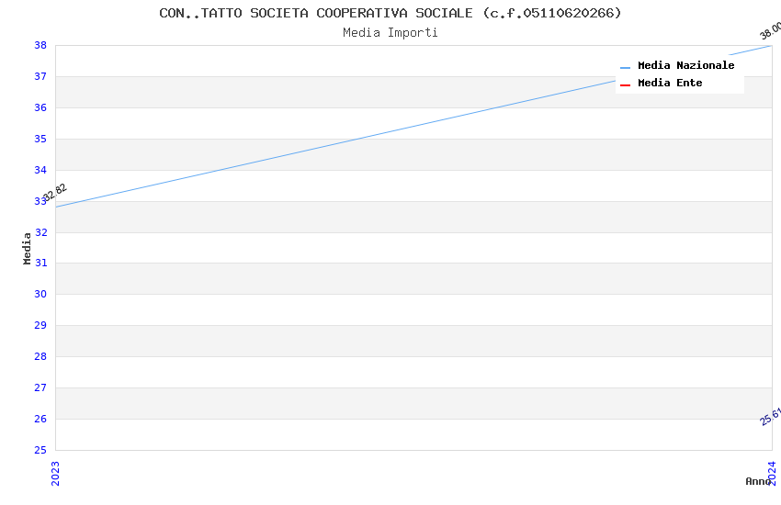This screenshot has width=781, height=505.
Task: Click the y-axis tick label 38
Action: (40, 45)
